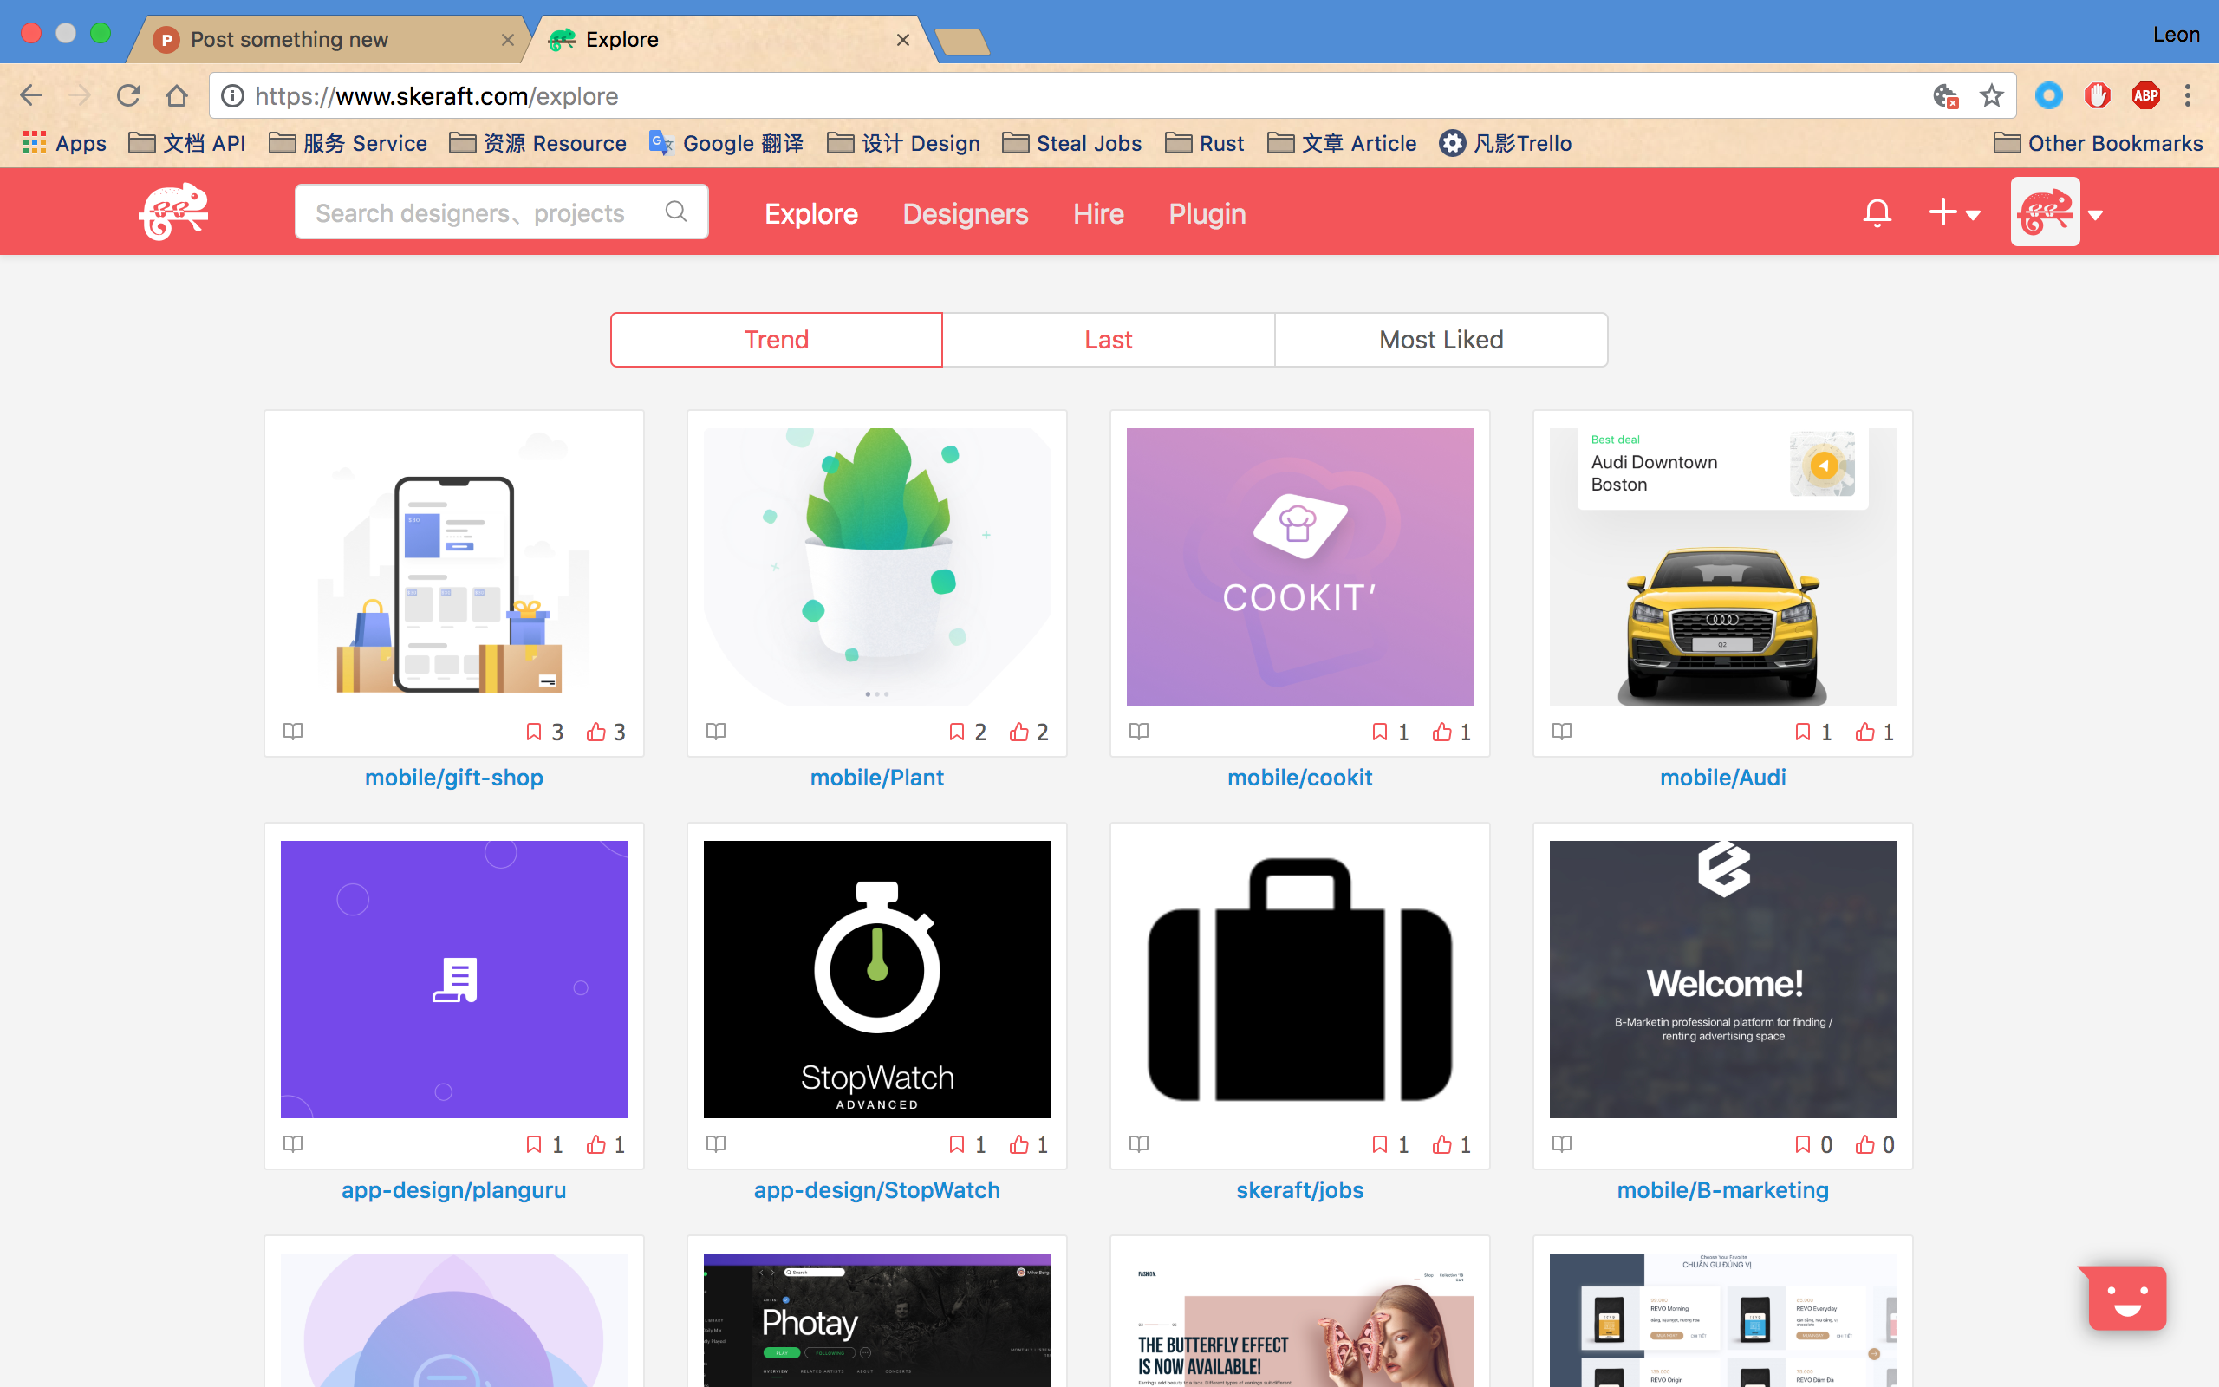Click the book icon under gift-shop card
Screen dimensions: 2219x1387
[292, 731]
